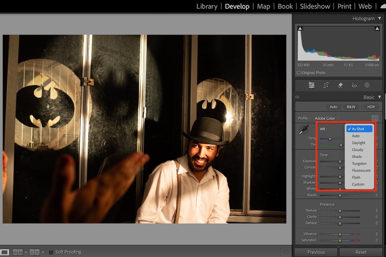The width and height of the screenshot is (386, 257).
Task: Click the Reset button
Action: (x=361, y=252)
